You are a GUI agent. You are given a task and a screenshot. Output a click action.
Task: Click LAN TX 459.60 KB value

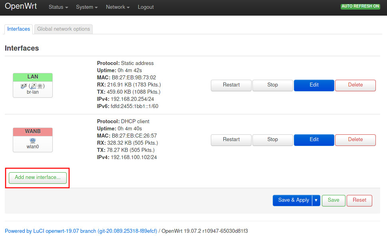133,92
